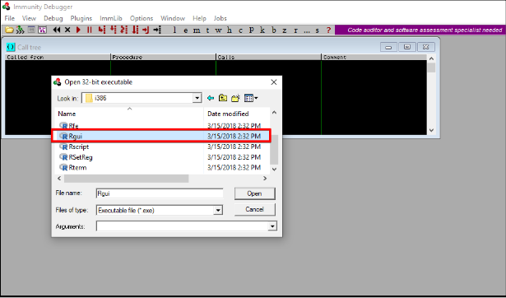Click the File name input field
The image size is (506, 298).
click(160, 193)
